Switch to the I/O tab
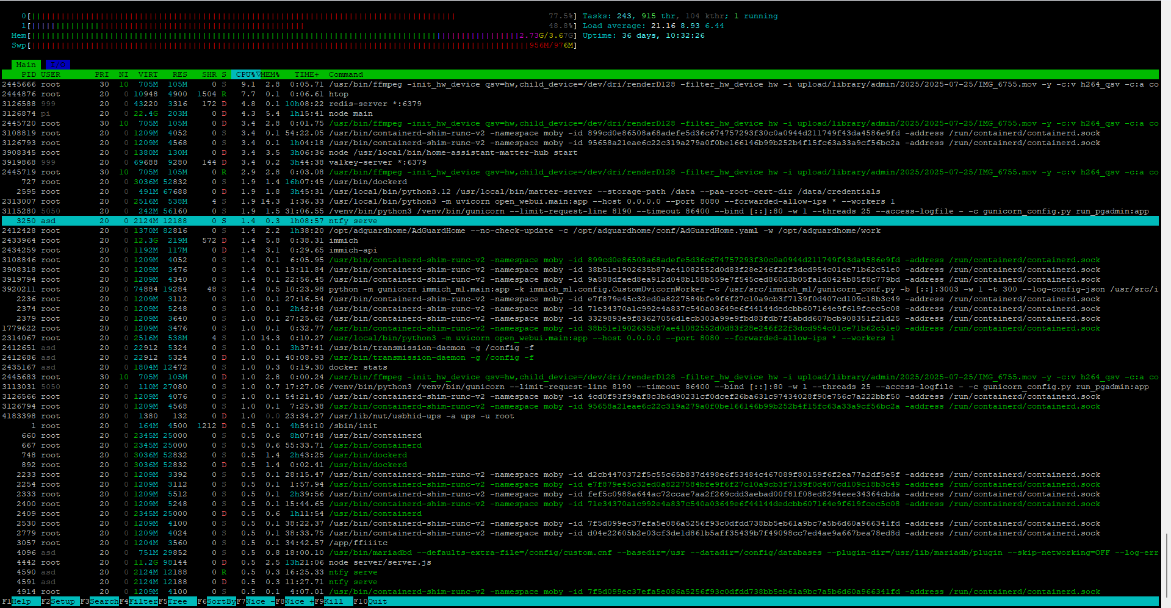1171x608 pixels. click(58, 65)
